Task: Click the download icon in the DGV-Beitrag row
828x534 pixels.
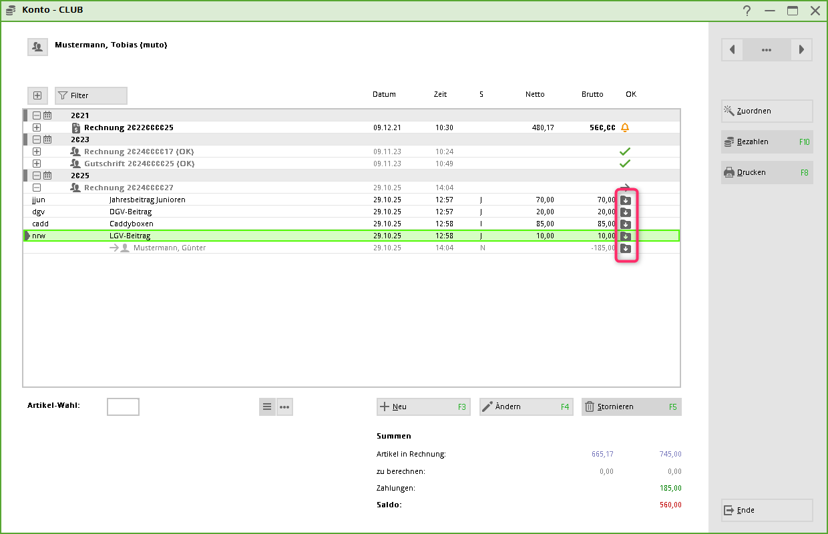Action: (x=626, y=212)
